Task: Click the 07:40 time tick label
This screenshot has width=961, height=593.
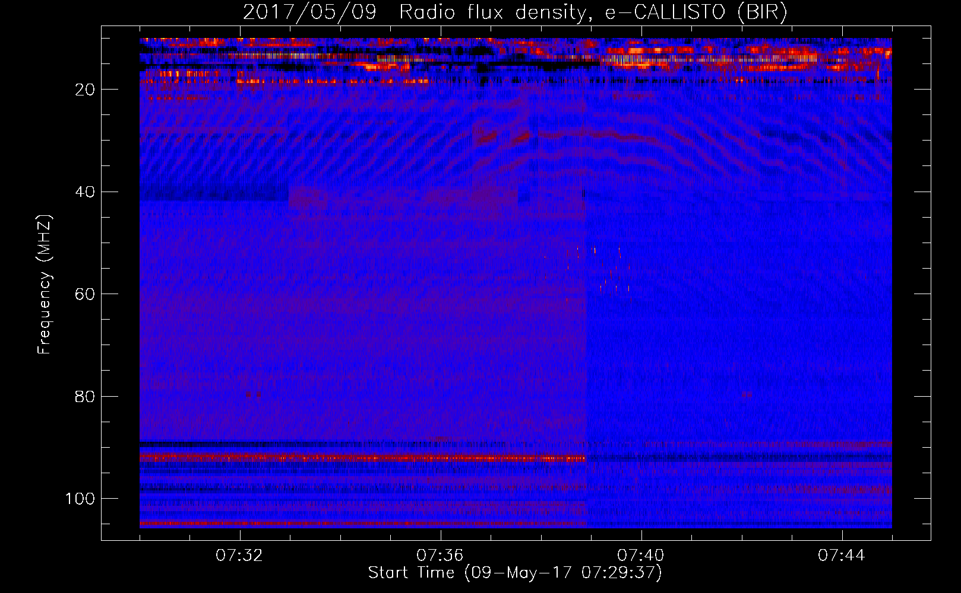Action: click(641, 556)
